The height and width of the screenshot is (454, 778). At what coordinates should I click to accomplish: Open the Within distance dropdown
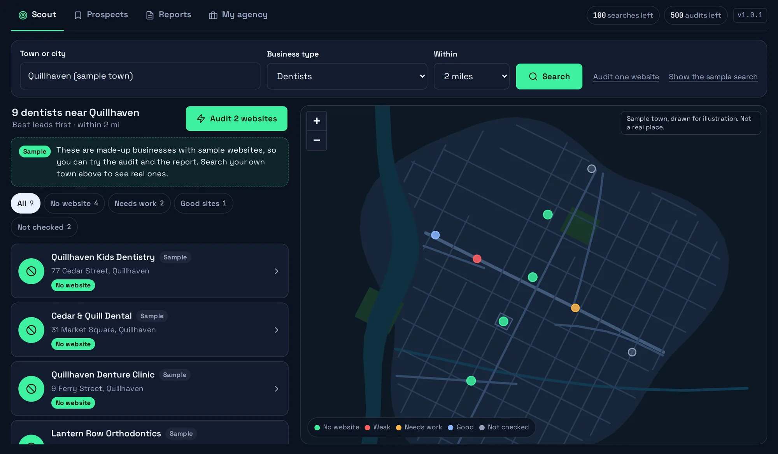tap(471, 77)
